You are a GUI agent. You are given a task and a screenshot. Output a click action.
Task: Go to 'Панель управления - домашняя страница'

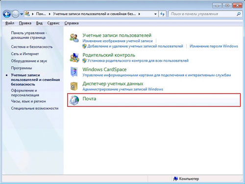tap(29, 35)
